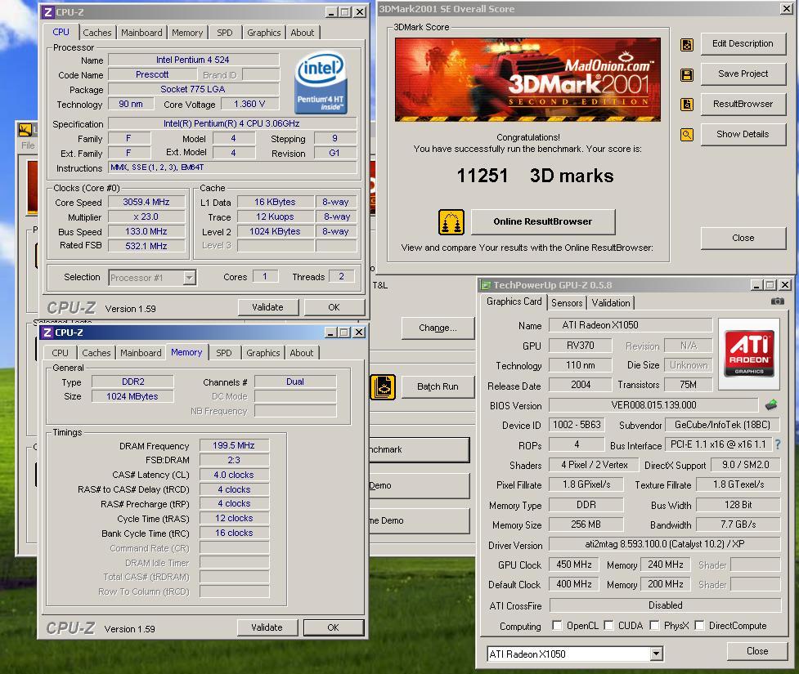Click the Save Project floppy disk icon
This screenshot has height=674, width=799.
(687, 75)
